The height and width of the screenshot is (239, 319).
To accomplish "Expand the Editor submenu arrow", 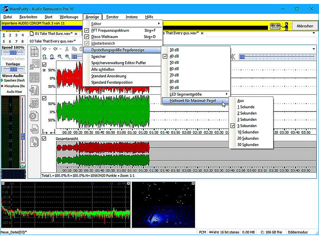I will pos(159,24).
